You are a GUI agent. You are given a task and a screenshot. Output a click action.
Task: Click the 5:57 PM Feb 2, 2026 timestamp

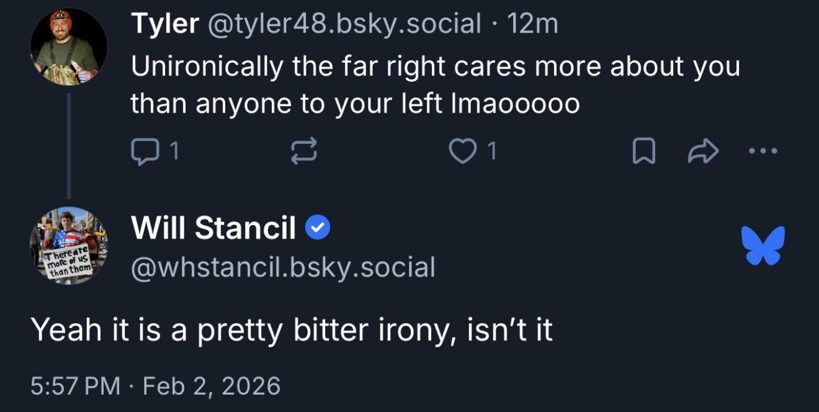point(155,386)
